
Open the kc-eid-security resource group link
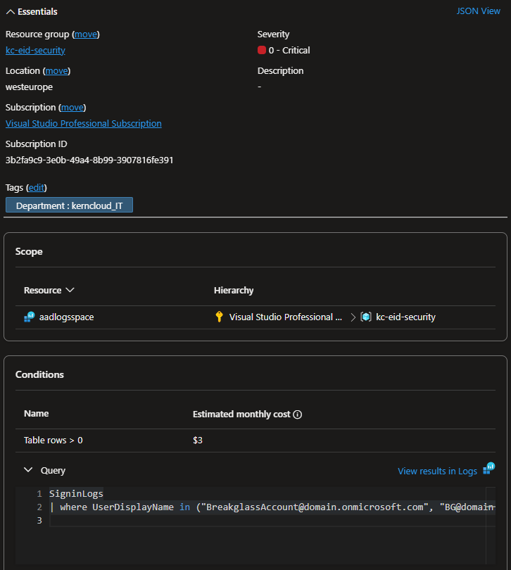click(x=35, y=51)
